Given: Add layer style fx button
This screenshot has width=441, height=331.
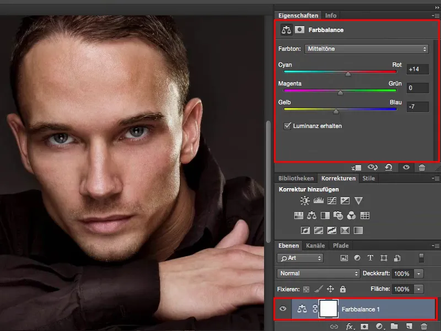Looking at the screenshot, I should point(350,326).
